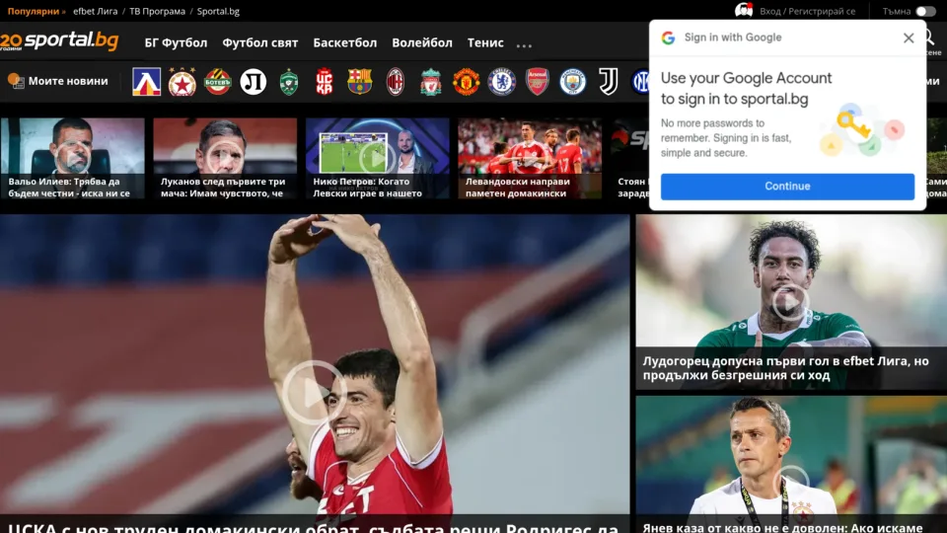Open Levski Sofia team logo
947x533 pixels.
[x=146, y=82]
